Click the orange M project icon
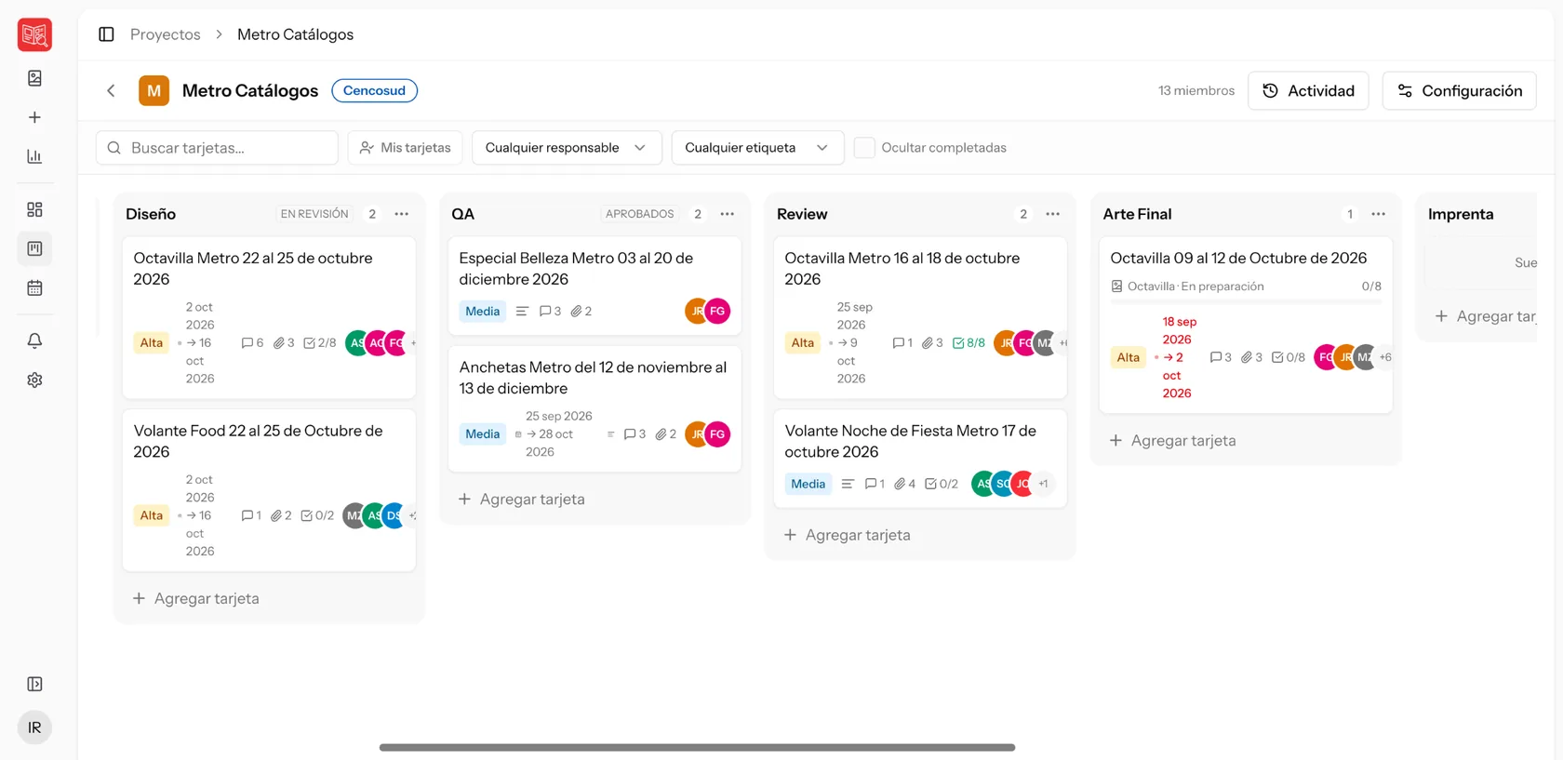 [154, 90]
